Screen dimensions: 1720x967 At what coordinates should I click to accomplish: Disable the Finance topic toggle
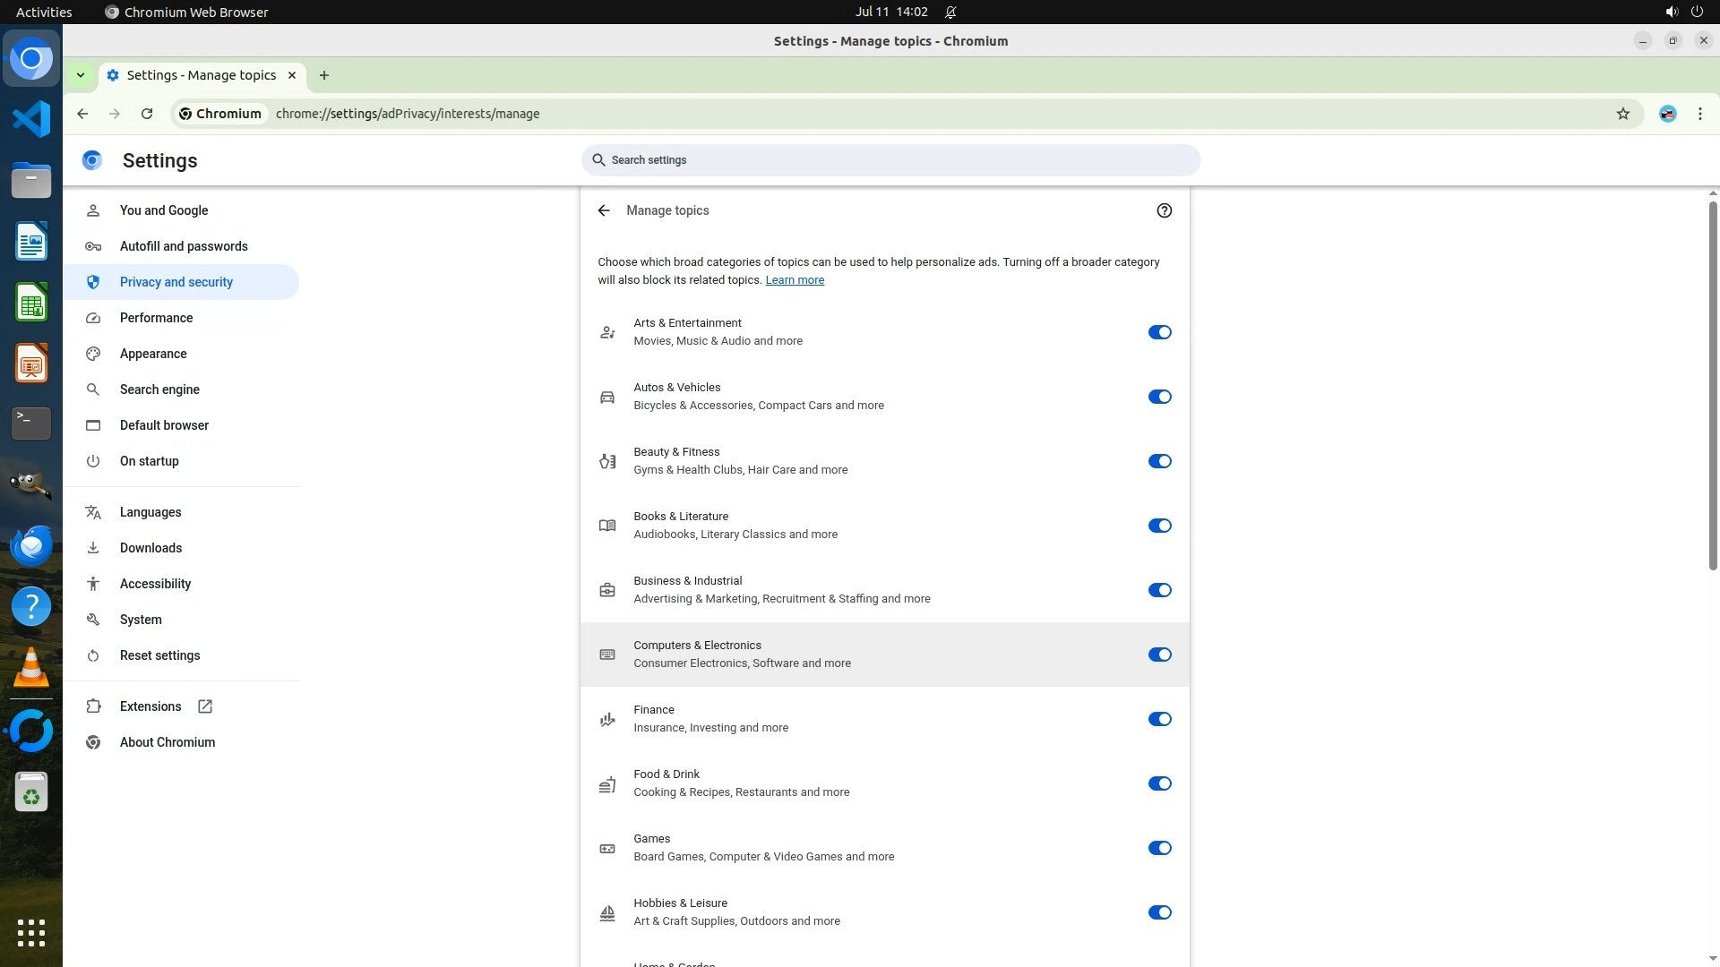click(x=1159, y=719)
